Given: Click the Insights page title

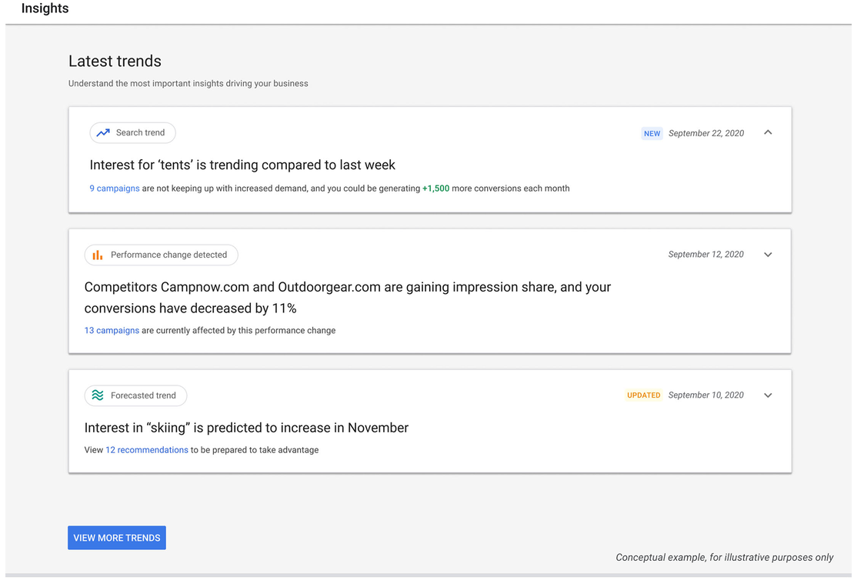Looking at the screenshot, I should tap(45, 9).
